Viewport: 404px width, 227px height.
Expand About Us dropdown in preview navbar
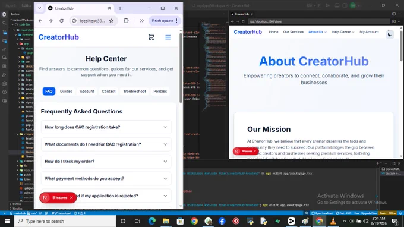317,32
